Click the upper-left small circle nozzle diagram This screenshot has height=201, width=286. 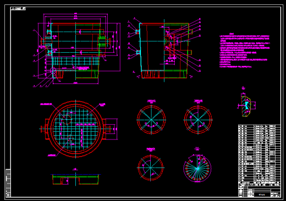coord(151,120)
